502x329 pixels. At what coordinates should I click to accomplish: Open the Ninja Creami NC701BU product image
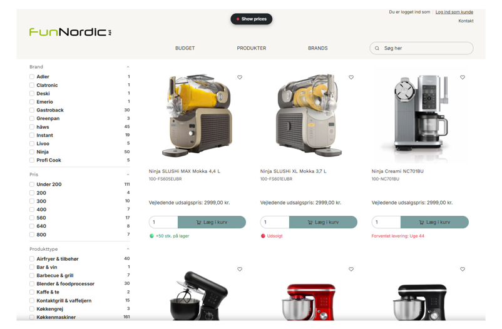[x=420, y=114]
